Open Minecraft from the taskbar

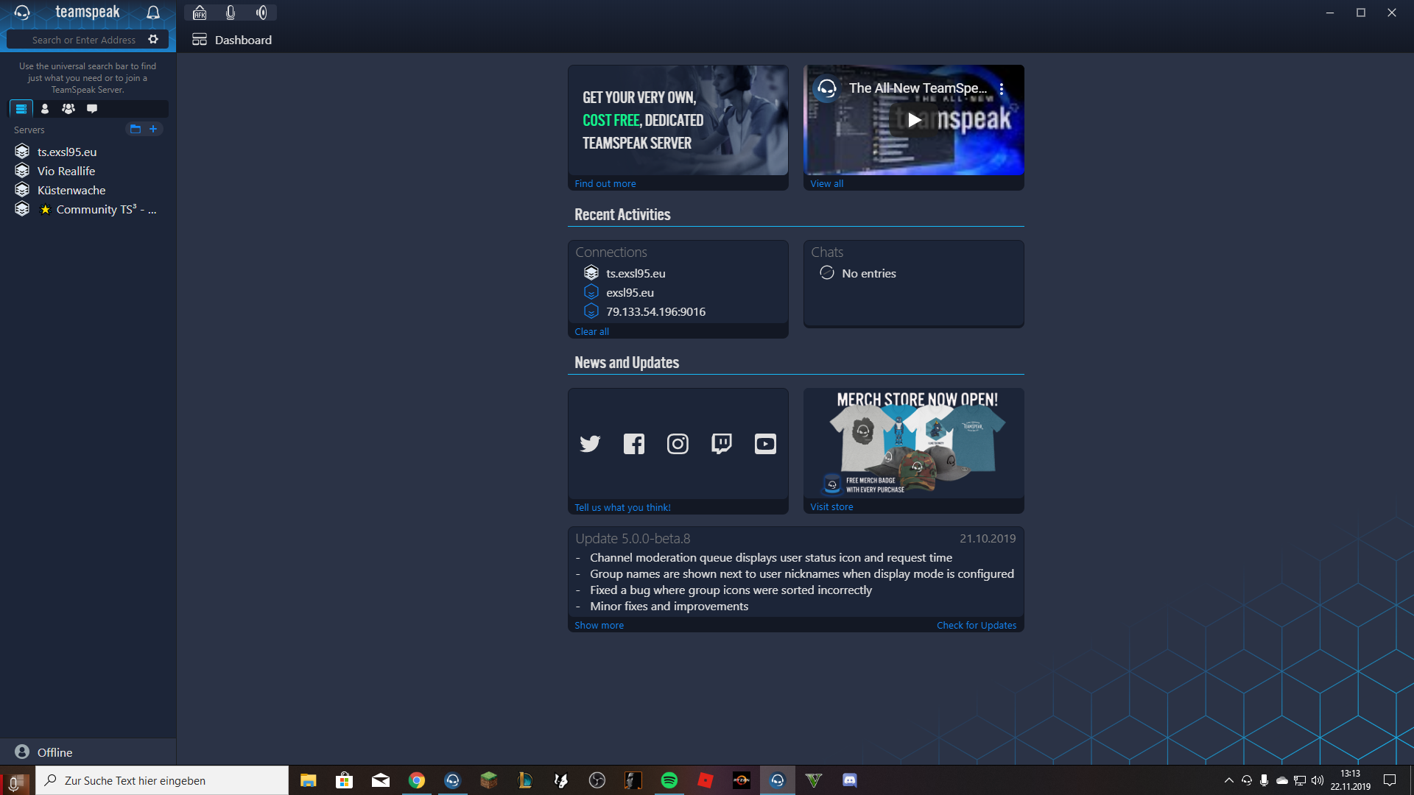point(489,780)
